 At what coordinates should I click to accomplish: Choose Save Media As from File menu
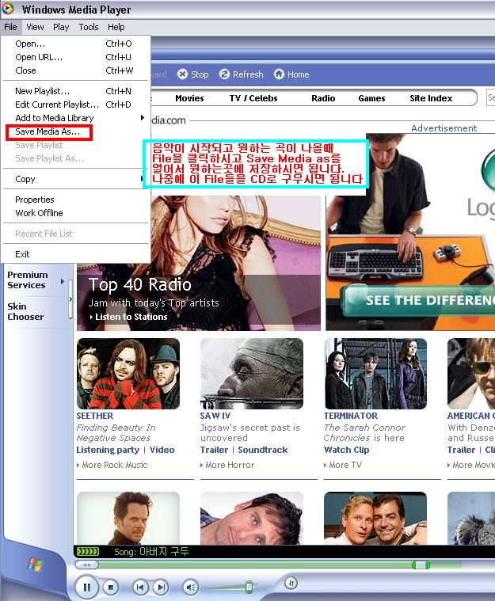48,131
